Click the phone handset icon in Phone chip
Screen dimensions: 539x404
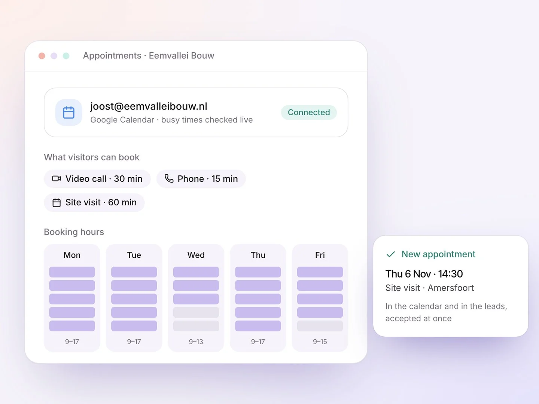pyautogui.click(x=169, y=178)
